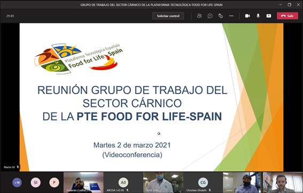Select Christian Ghidelli participant tile
The image size is (303, 193).
pos(203,182)
